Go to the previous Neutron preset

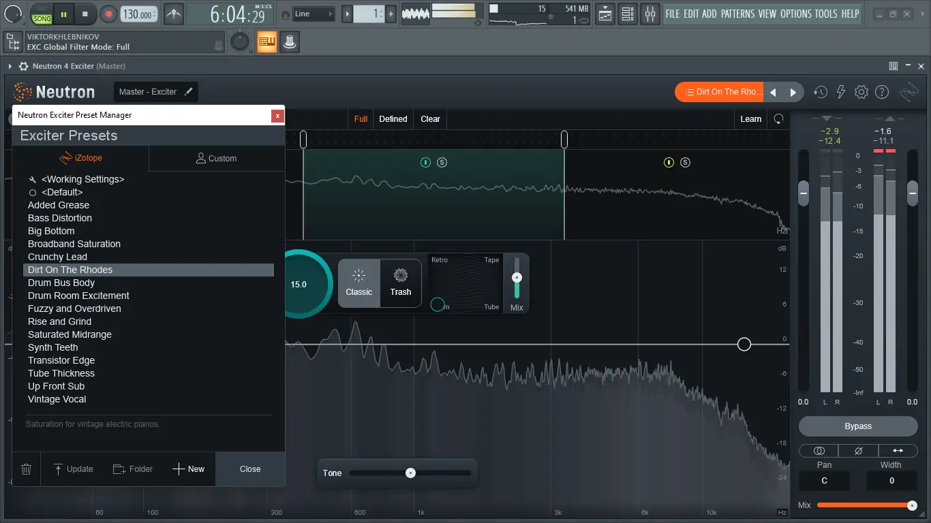pos(773,92)
